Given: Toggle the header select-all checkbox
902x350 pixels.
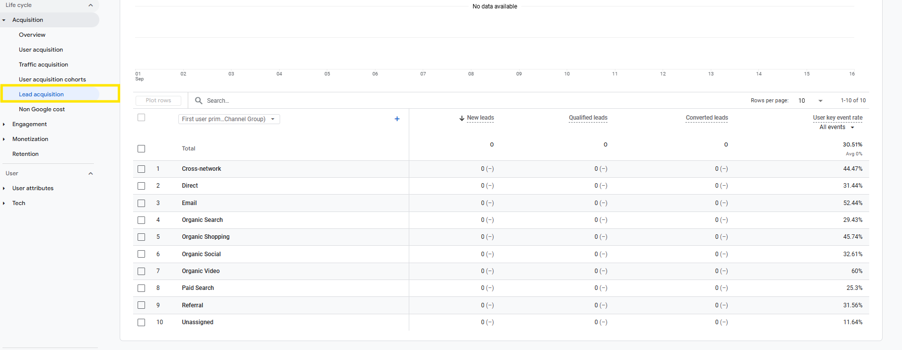Looking at the screenshot, I should [x=142, y=118].
